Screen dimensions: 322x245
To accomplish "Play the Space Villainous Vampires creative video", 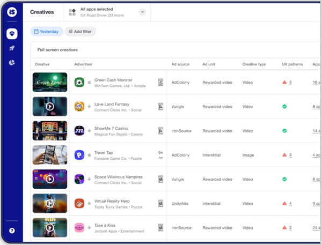I will pyautogui.click(x=50, y=179).
